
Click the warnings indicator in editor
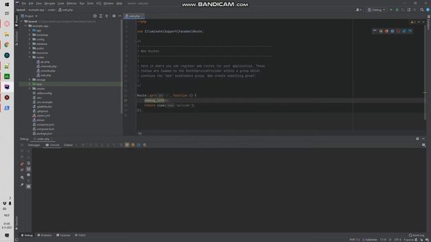413,22
